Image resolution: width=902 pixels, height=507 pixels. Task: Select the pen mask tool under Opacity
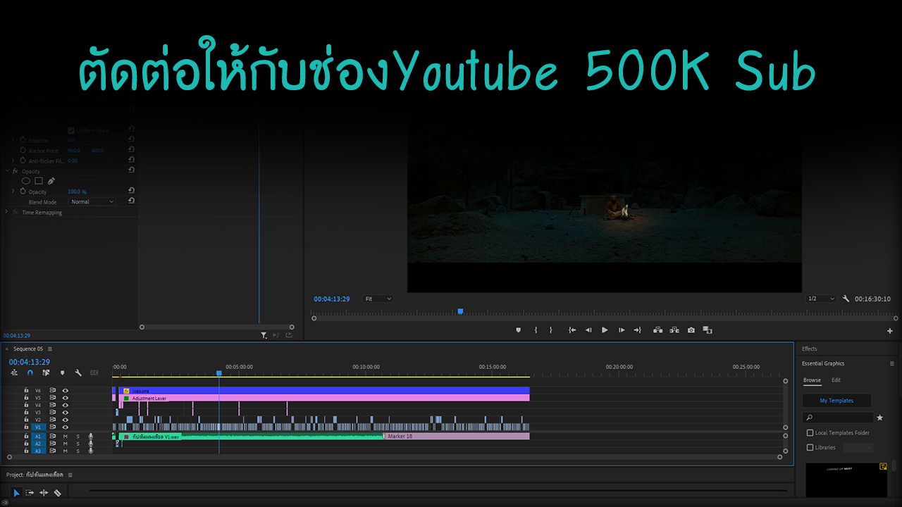tap(51, 181)
